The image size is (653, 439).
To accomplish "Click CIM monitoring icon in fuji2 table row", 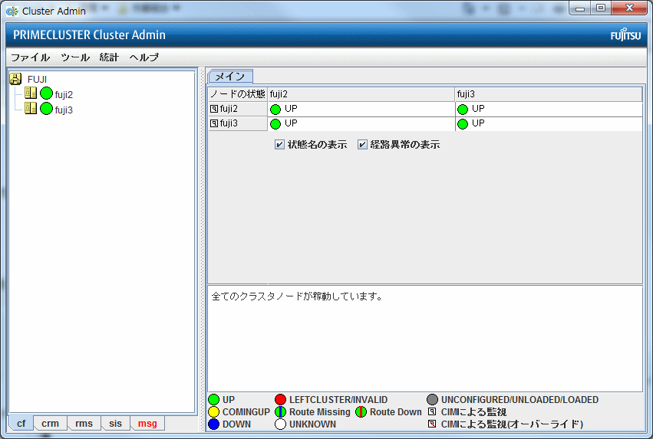I will pos(214,109).
